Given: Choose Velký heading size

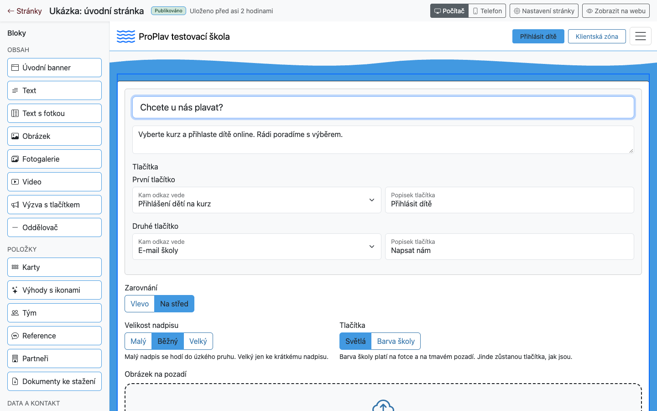Looking at the screenshot, I should (x=198, y=341).
